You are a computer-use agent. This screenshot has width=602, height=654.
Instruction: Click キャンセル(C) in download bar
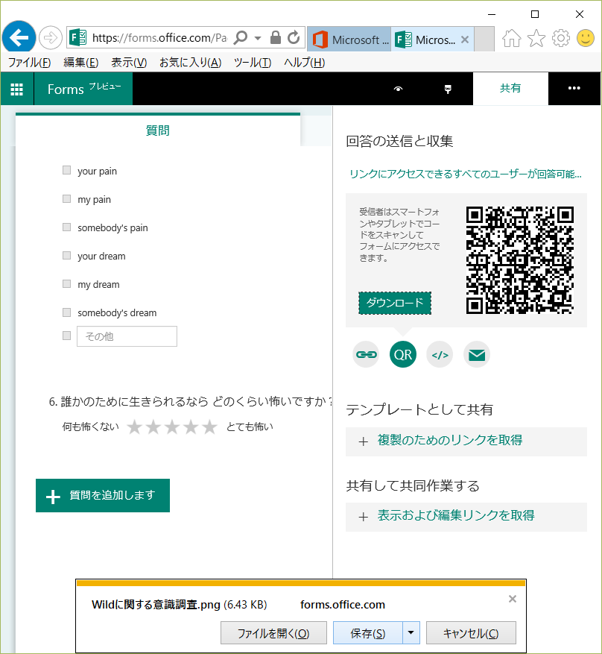tap(471, 633)
